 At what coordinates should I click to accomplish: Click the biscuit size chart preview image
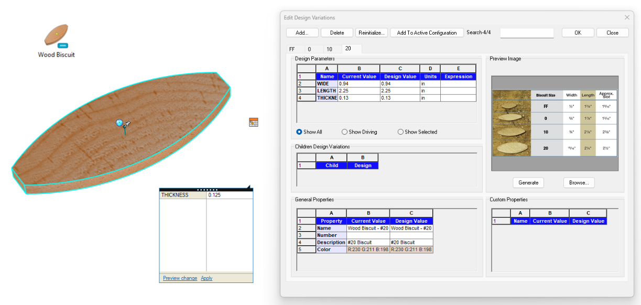coord(555,123)
